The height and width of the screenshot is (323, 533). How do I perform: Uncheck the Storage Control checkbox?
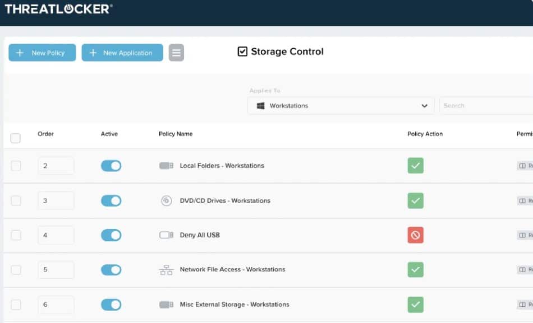pyautogui.click(x=242, y=52)
